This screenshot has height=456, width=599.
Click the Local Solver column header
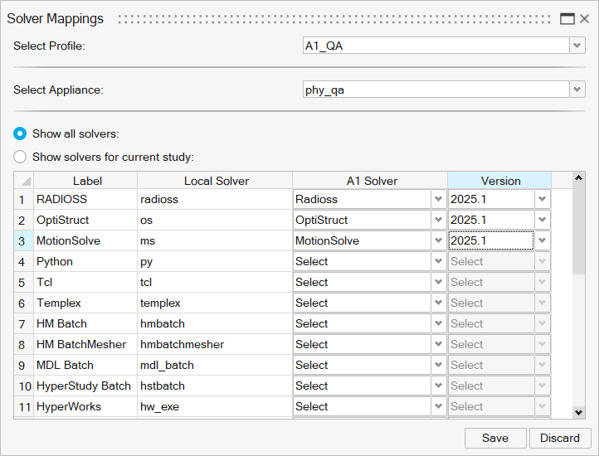click(216, 181)
